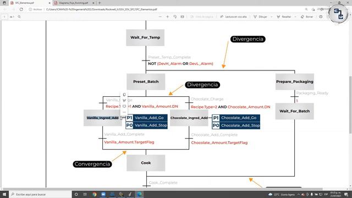Close the SFC_Elementos.pdf tab
This screenshot has width=352, height=198.
pyautogui.click(x=50, y=3)
